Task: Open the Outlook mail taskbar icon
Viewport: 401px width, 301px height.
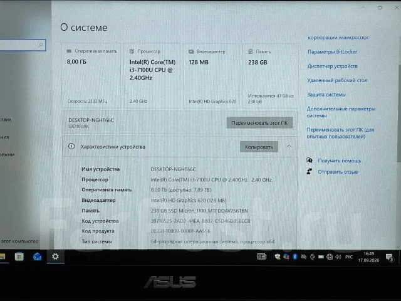Action: (x=38, y=256)
